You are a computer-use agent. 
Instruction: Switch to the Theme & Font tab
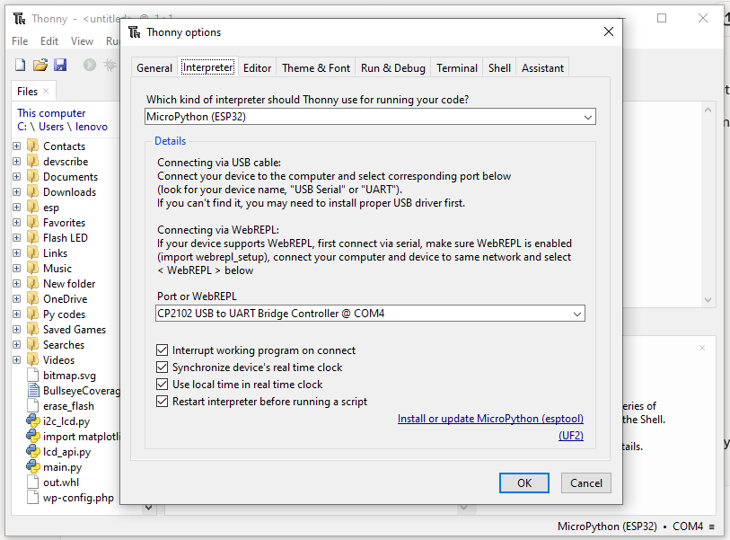pos(315,67)
